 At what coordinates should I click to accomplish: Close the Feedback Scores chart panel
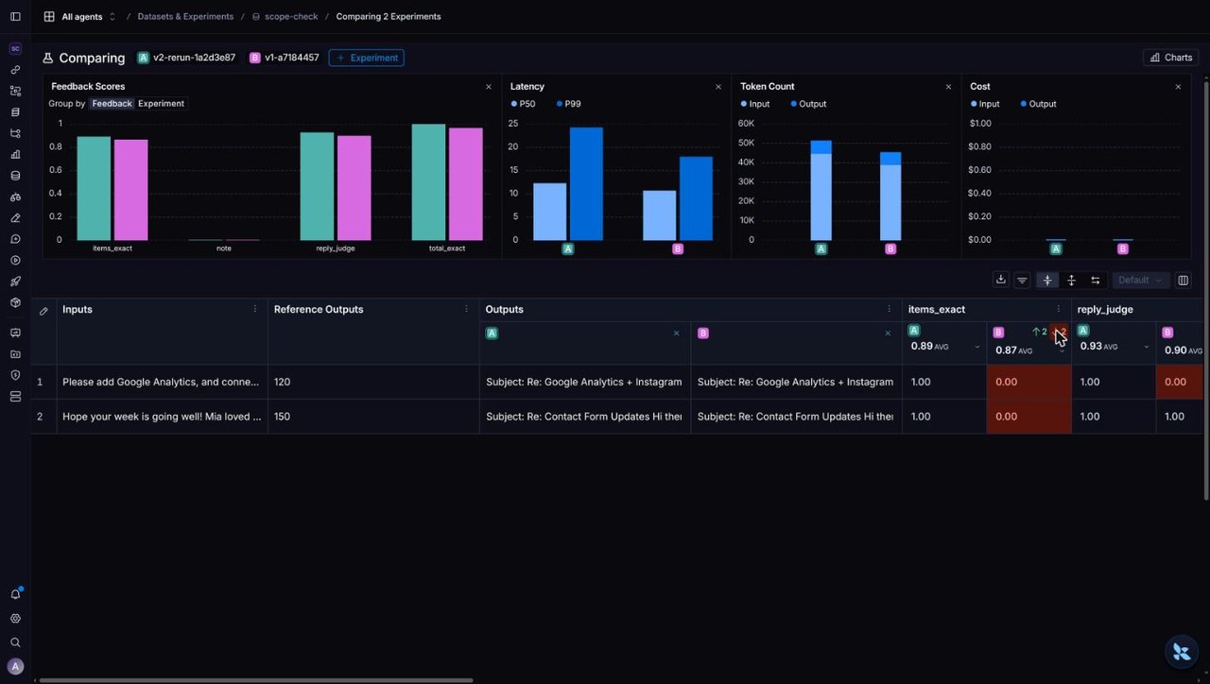click(x=489, y=87)
